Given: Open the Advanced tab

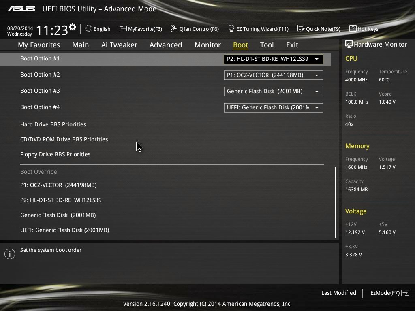Looking at the screenshot, I should (166, 45).
